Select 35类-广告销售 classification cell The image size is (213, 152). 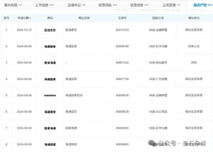click(x=158, y=79)
